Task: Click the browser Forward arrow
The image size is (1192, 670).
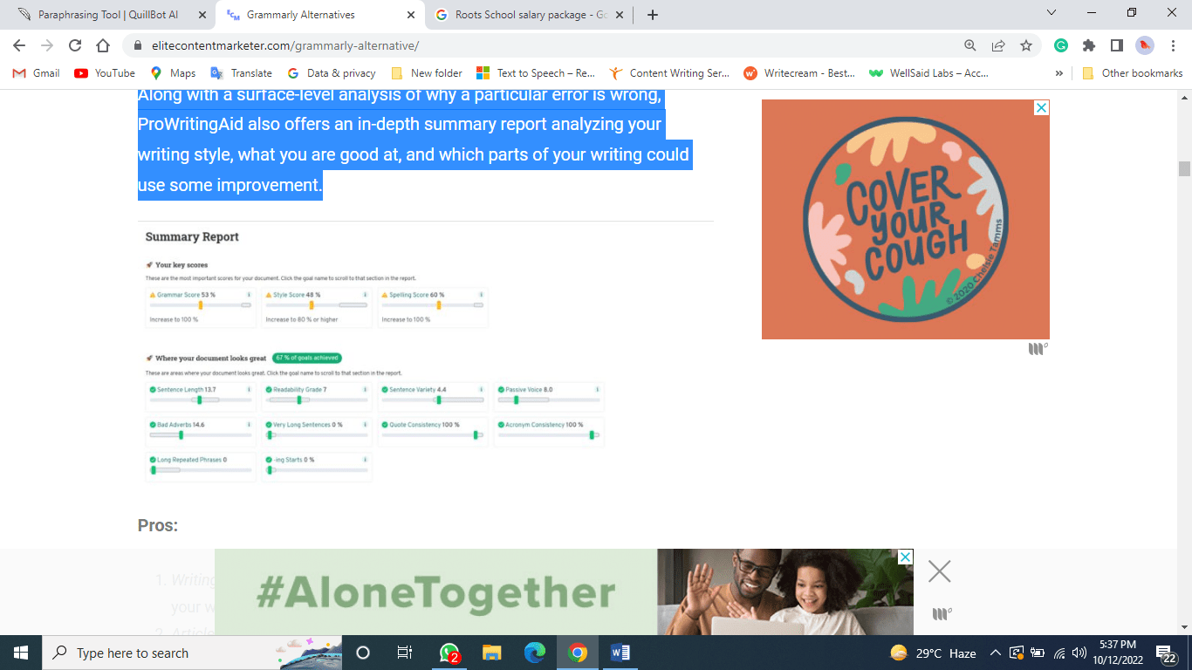Action: pos(47,45)
